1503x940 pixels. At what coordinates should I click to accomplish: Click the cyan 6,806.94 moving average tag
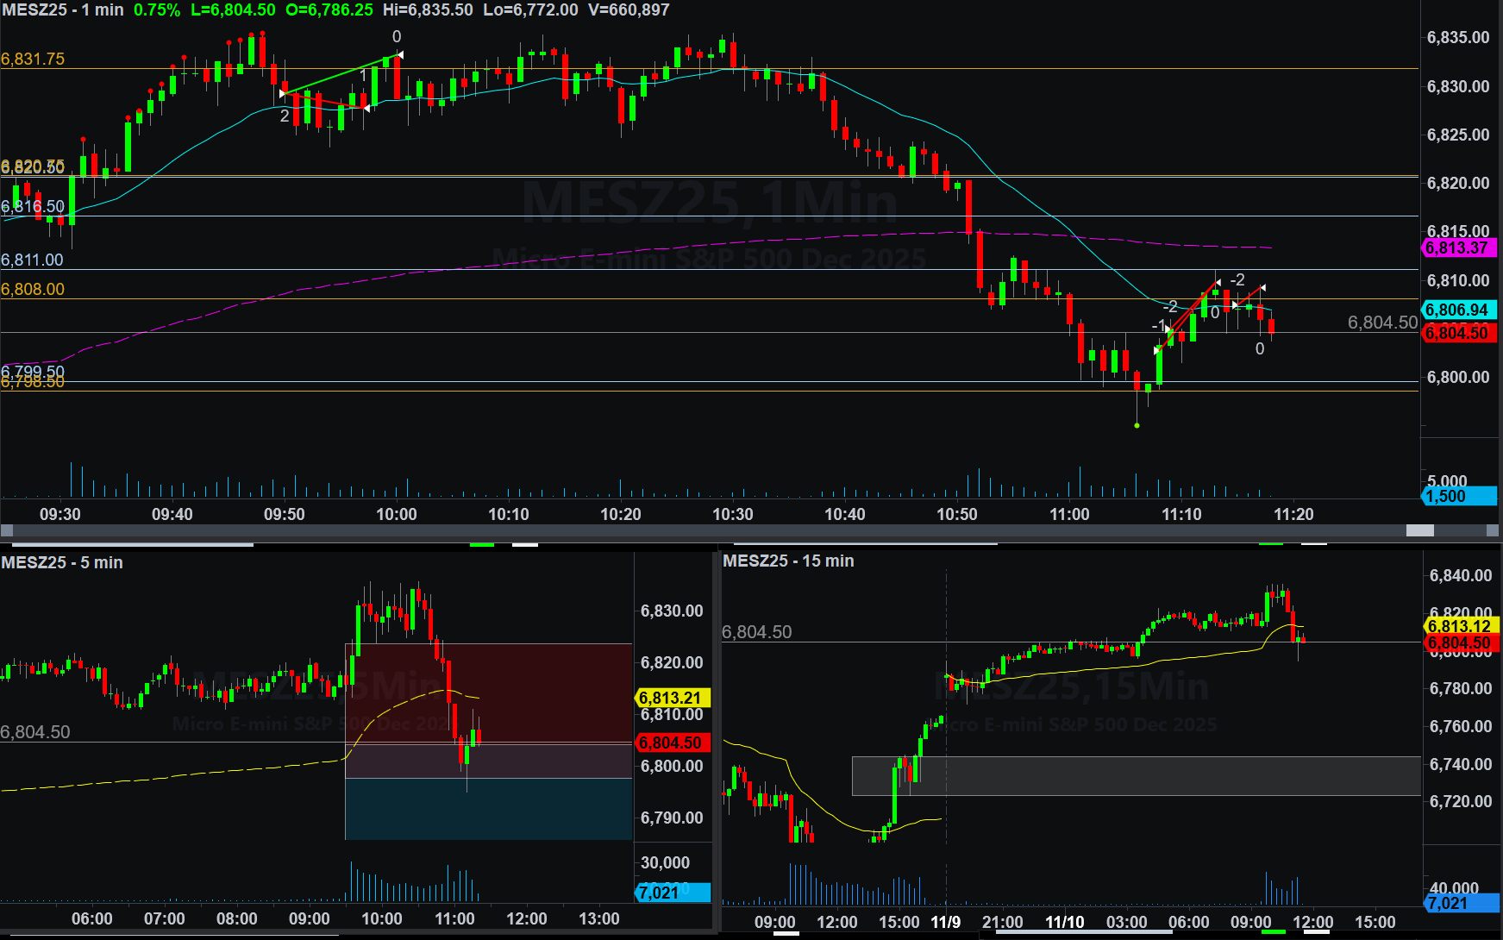pos(1456,310)
